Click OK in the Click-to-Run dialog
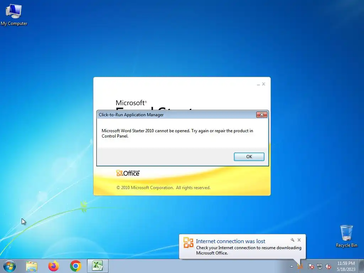The height and width of the screenshot is (273, 364). tap(249, 157)
